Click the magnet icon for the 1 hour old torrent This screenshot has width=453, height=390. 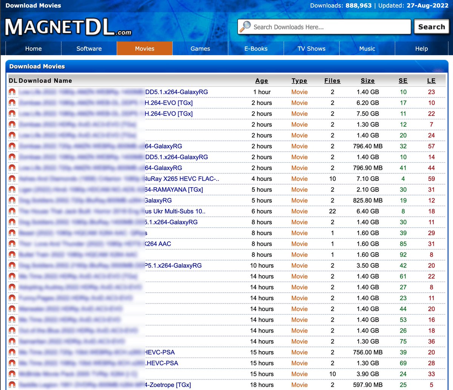coord(12,92)
